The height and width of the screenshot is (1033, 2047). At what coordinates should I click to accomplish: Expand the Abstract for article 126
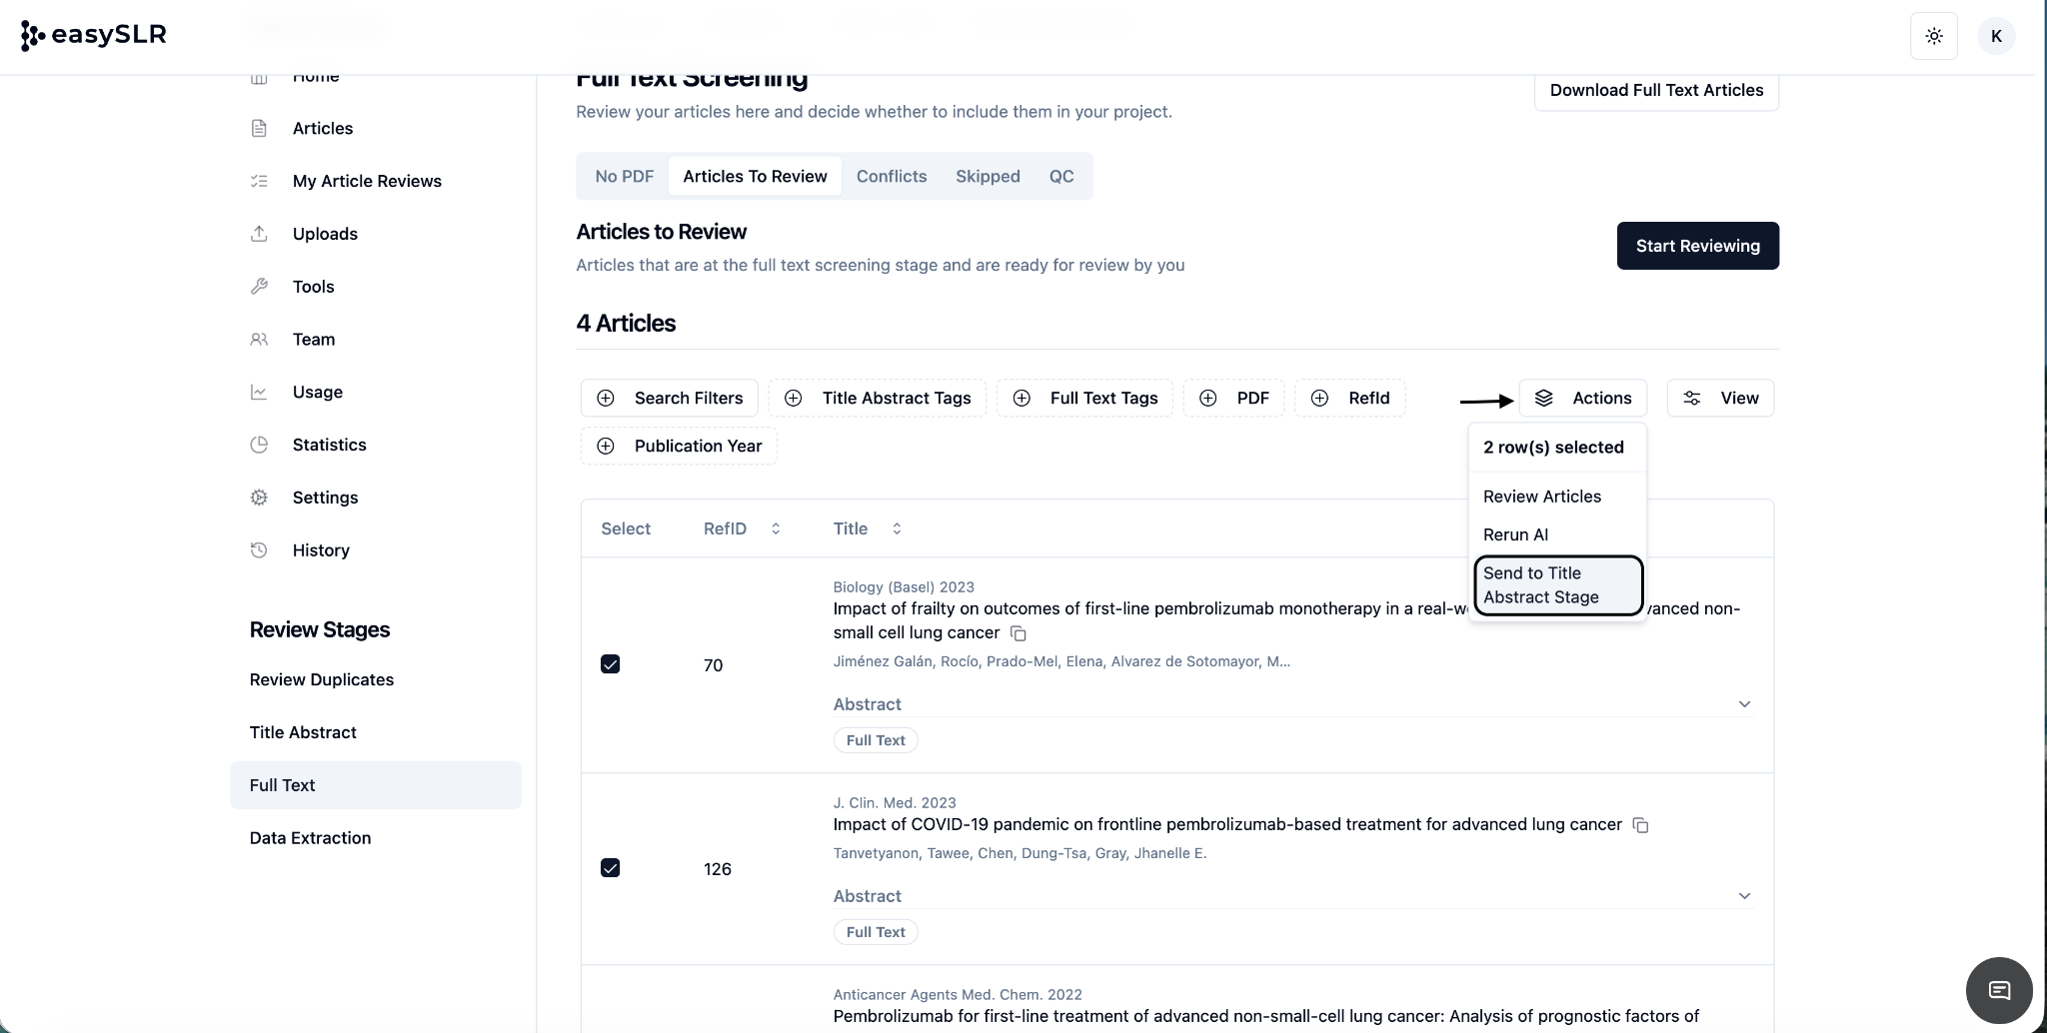click(1744, 896)
